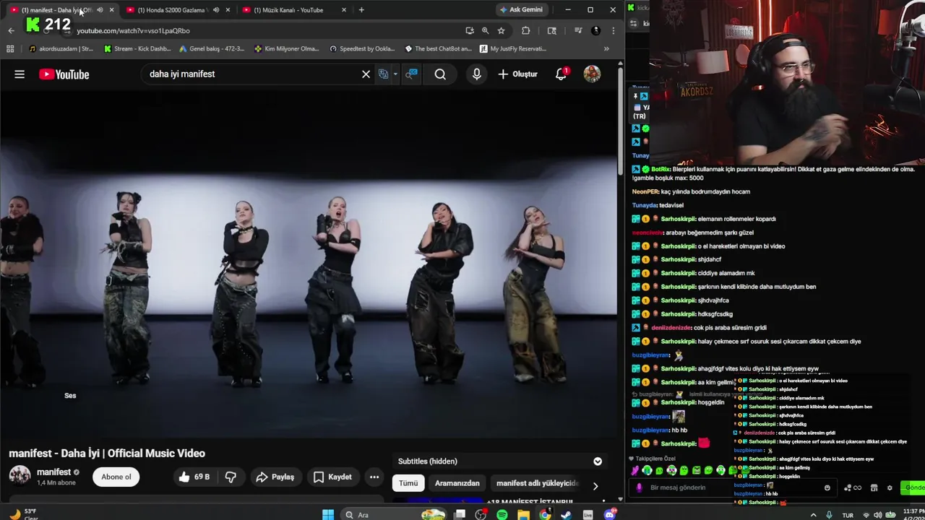Open the Chrome extensions puzzle icon

coord(525,31)
